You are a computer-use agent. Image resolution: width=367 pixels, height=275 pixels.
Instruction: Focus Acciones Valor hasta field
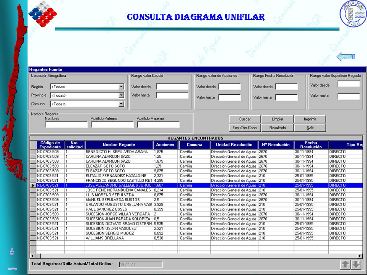pos(230,97)
